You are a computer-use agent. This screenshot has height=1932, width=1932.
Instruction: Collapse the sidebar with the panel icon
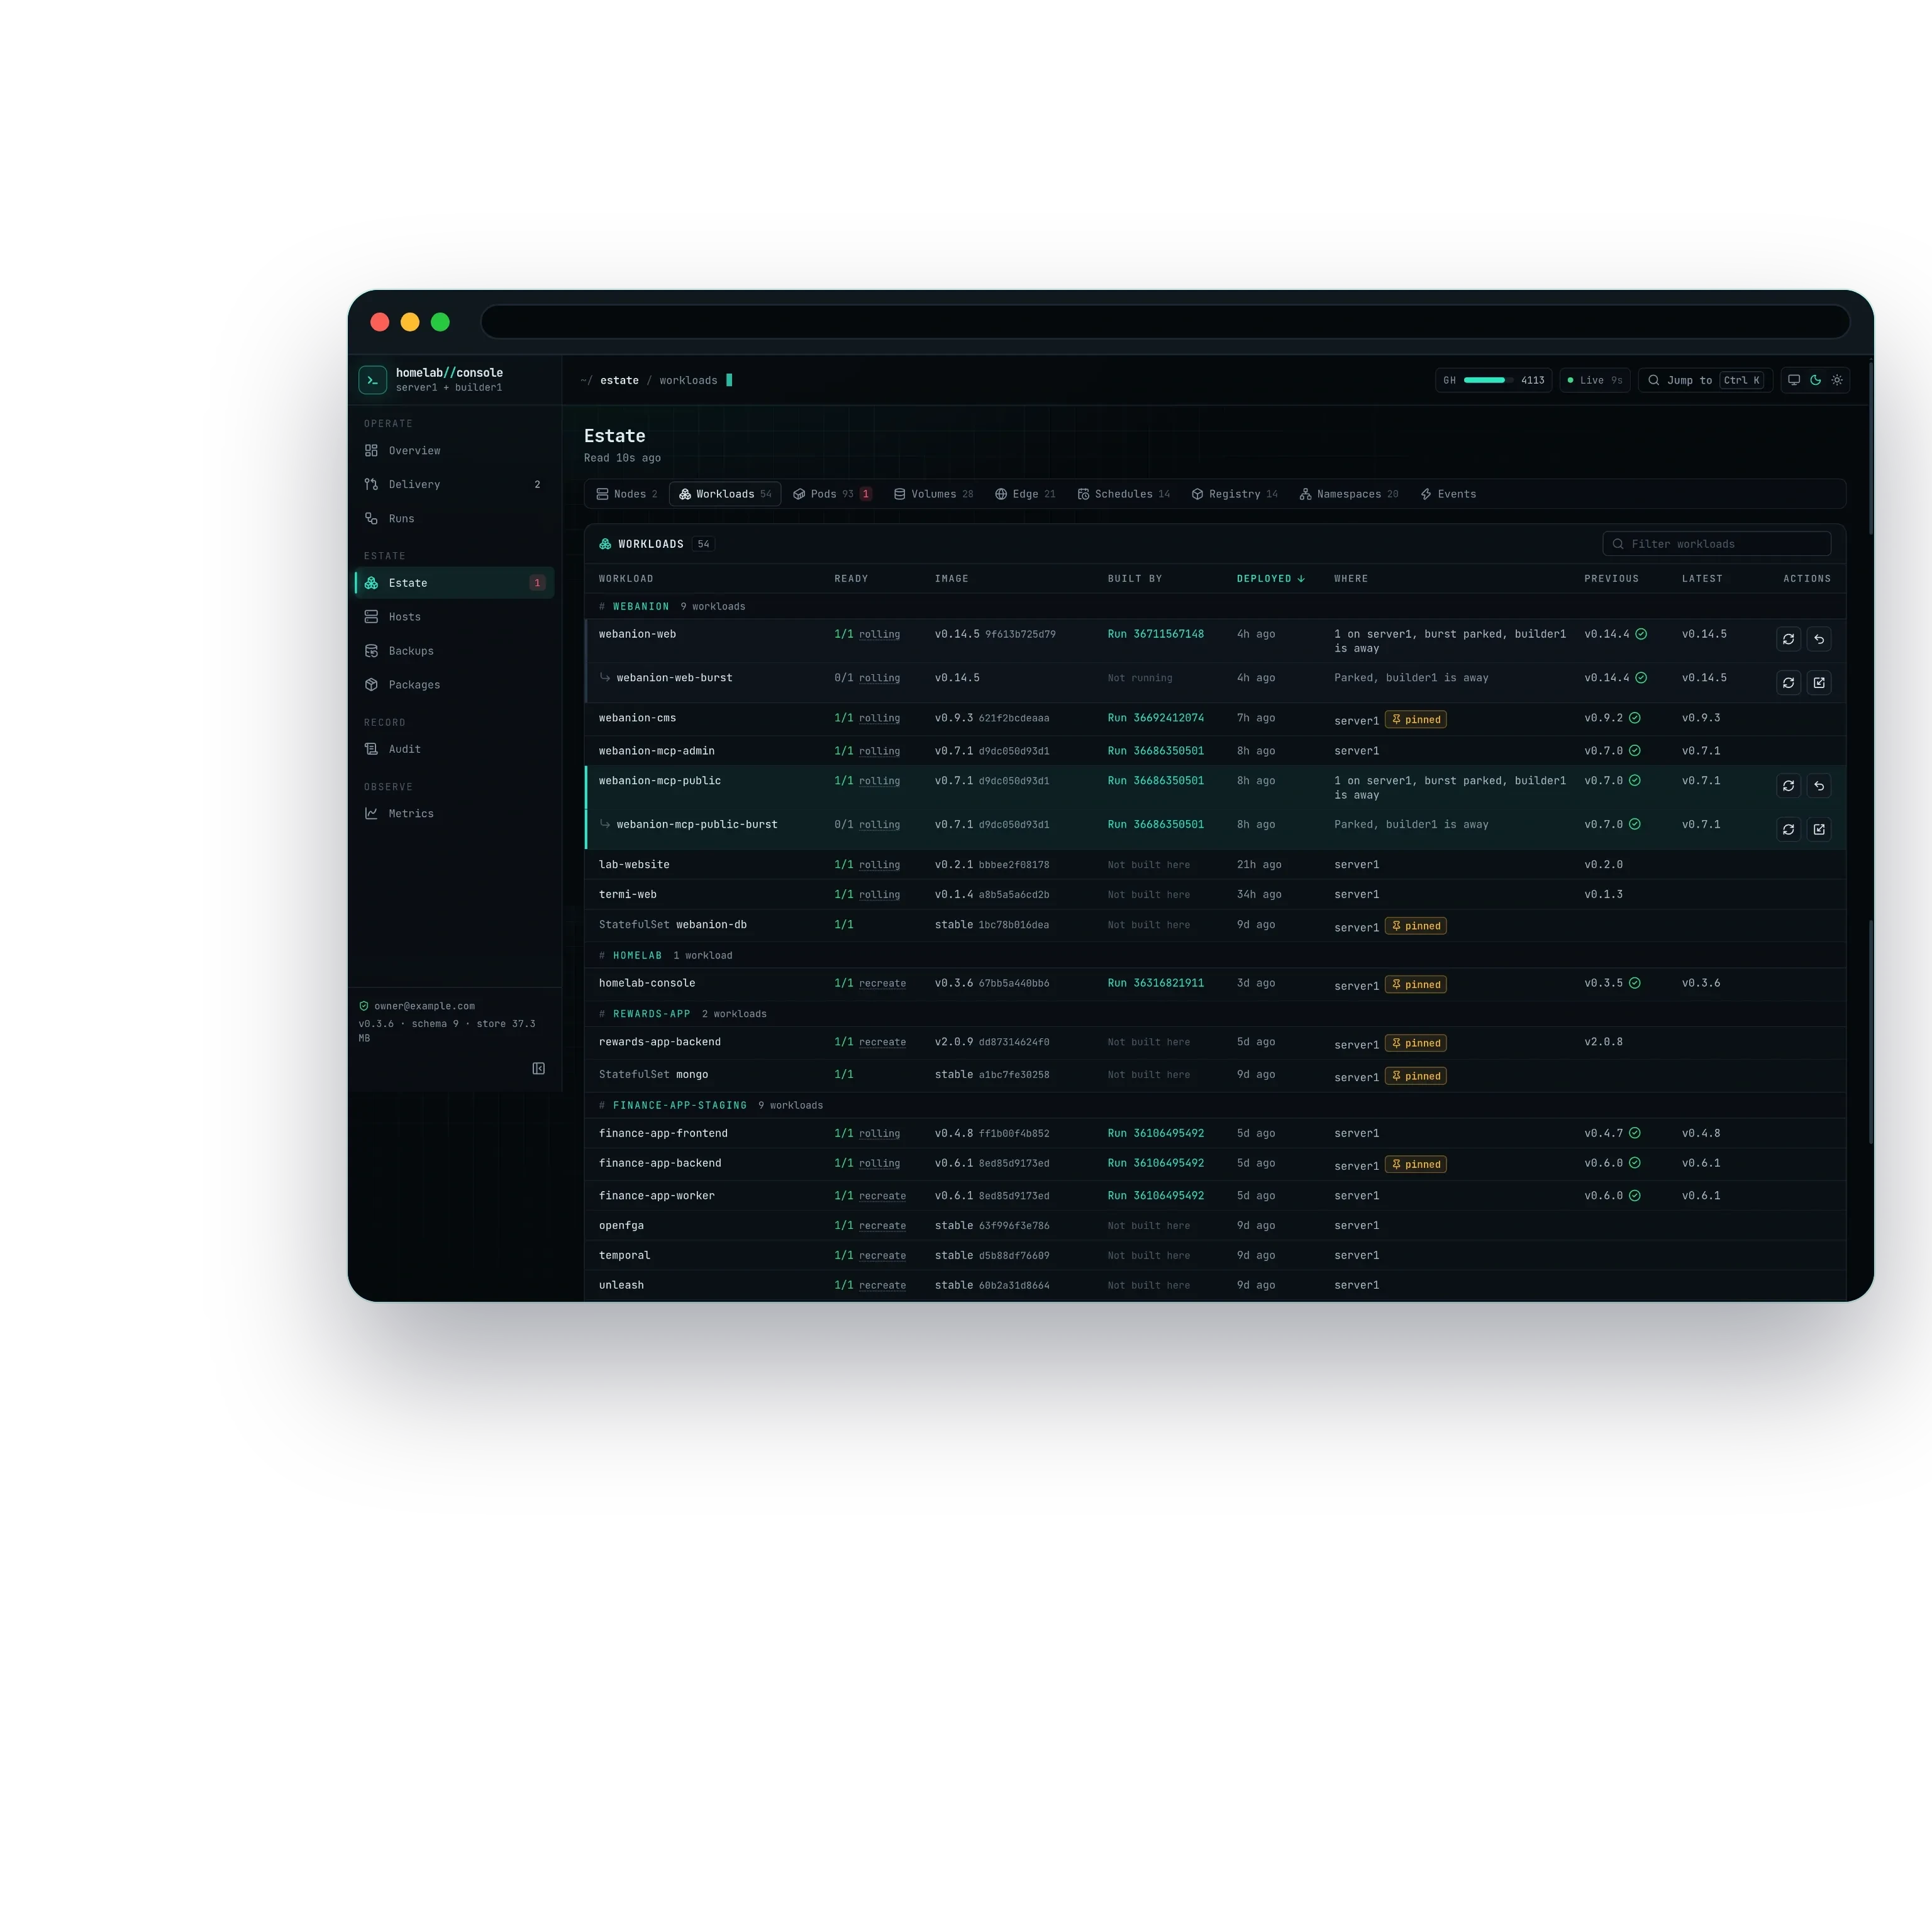pyautogui.click(x=539, y=1069)
